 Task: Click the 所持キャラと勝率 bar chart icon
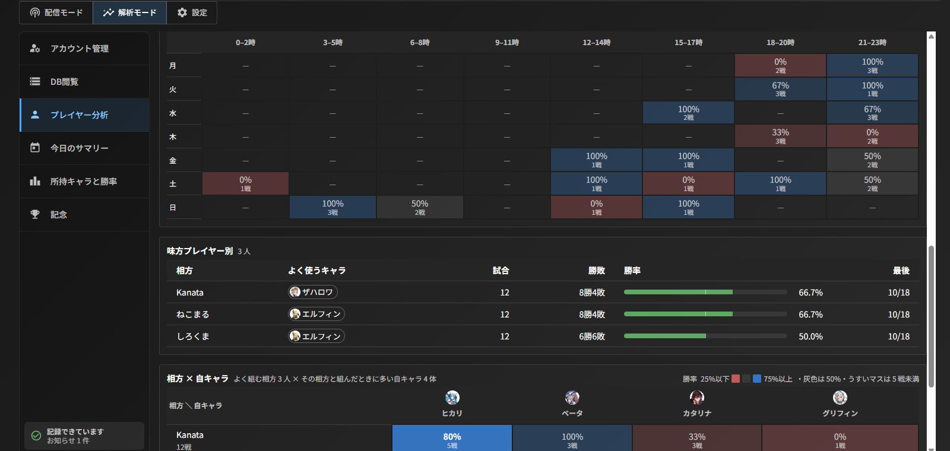(x=35, y=181)
